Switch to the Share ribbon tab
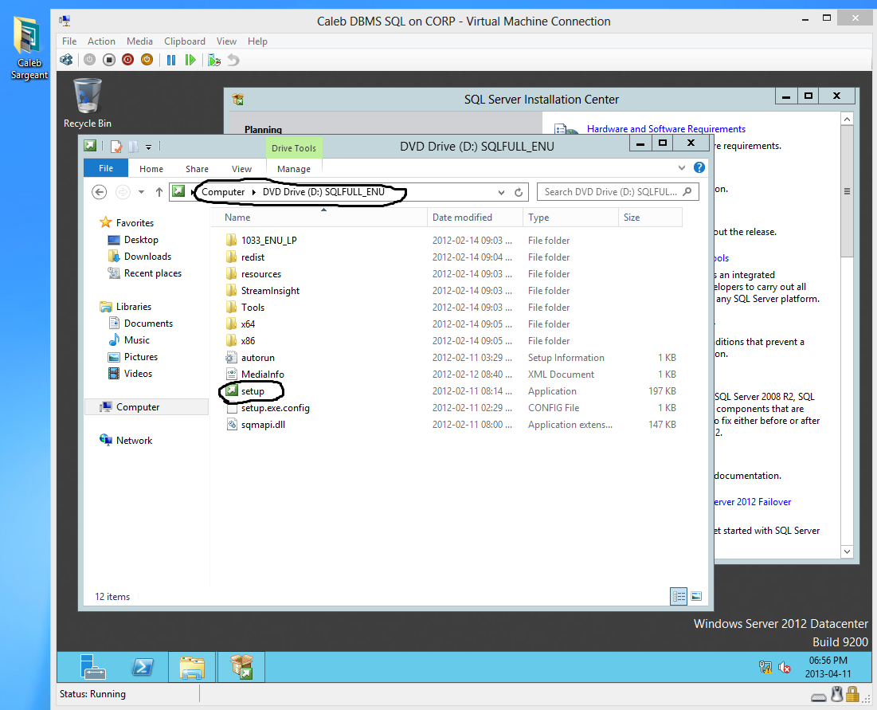877x710 pixels. 197,169
